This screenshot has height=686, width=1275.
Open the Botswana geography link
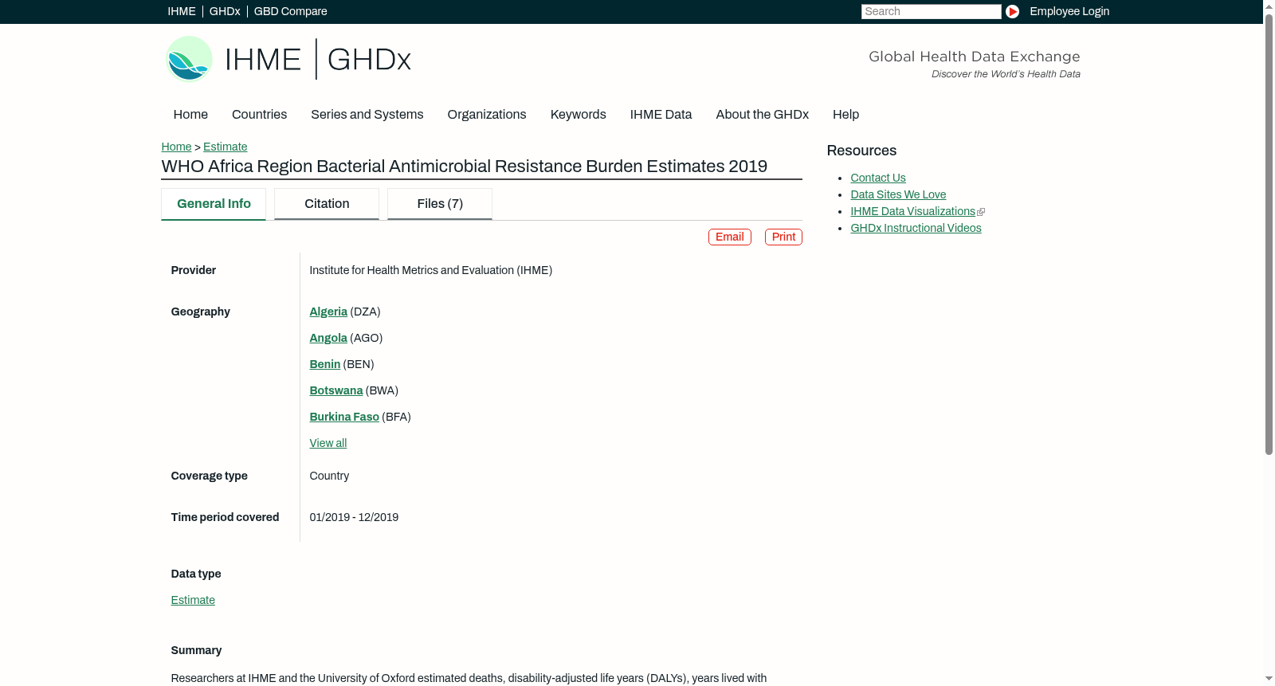click(336, 390)
